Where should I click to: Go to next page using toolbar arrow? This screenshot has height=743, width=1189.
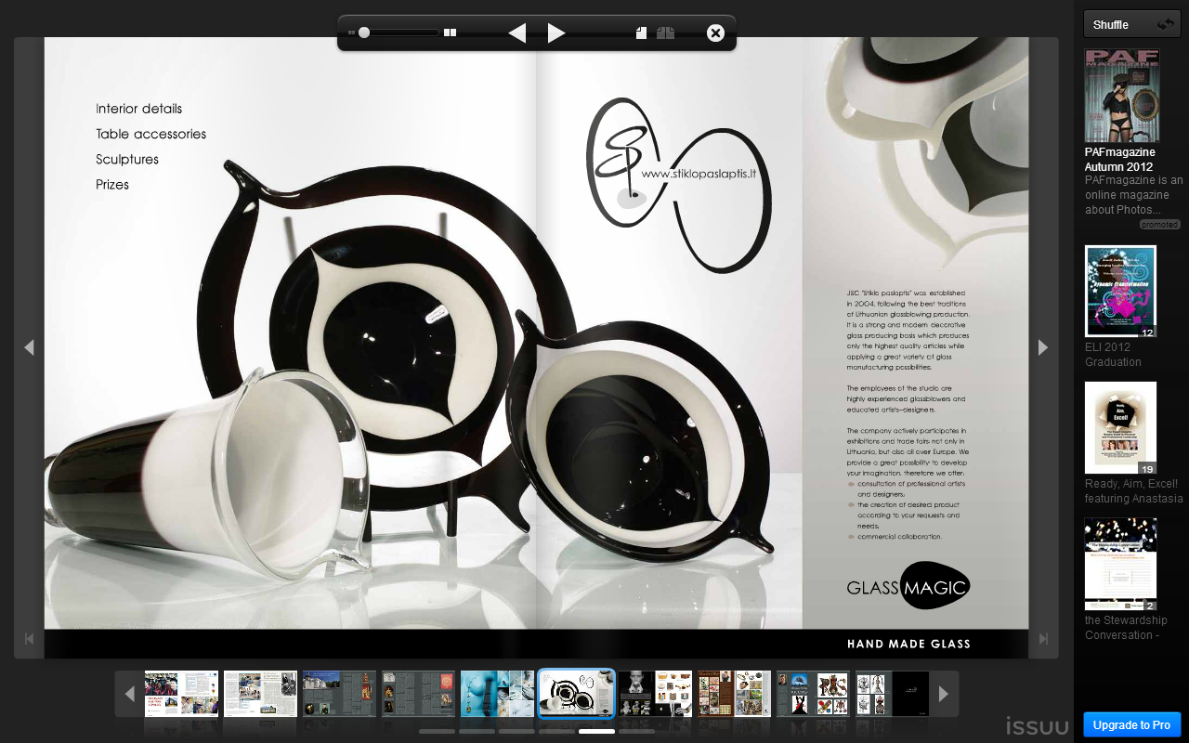click(556, 33)
